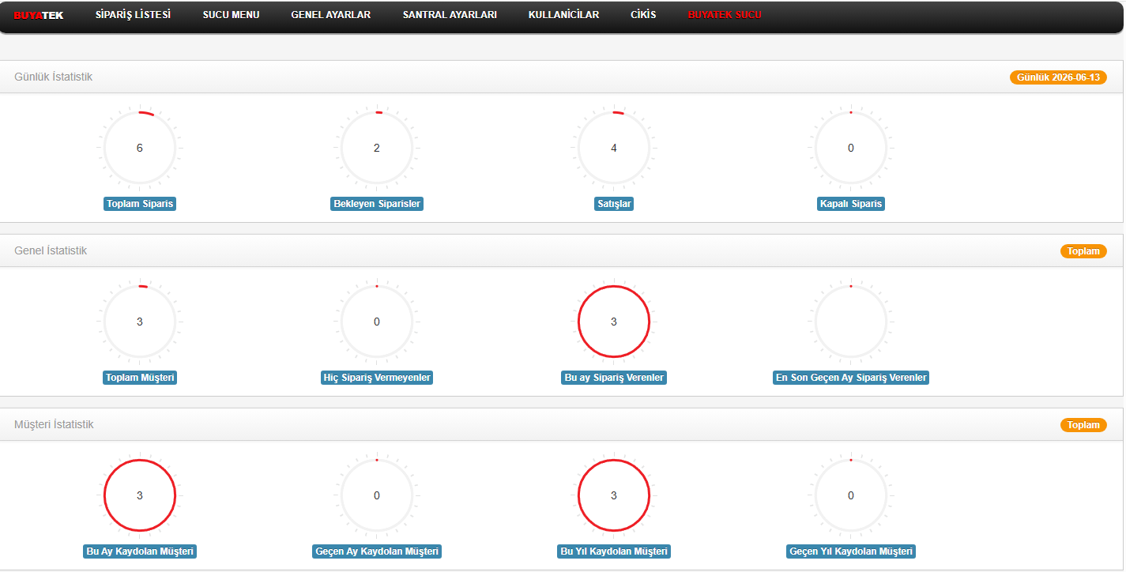Click the Bu Yıl Kaydolan Müşteri gauge
The width and height of the screenshot is (1126, 572).
coord(614,495)
